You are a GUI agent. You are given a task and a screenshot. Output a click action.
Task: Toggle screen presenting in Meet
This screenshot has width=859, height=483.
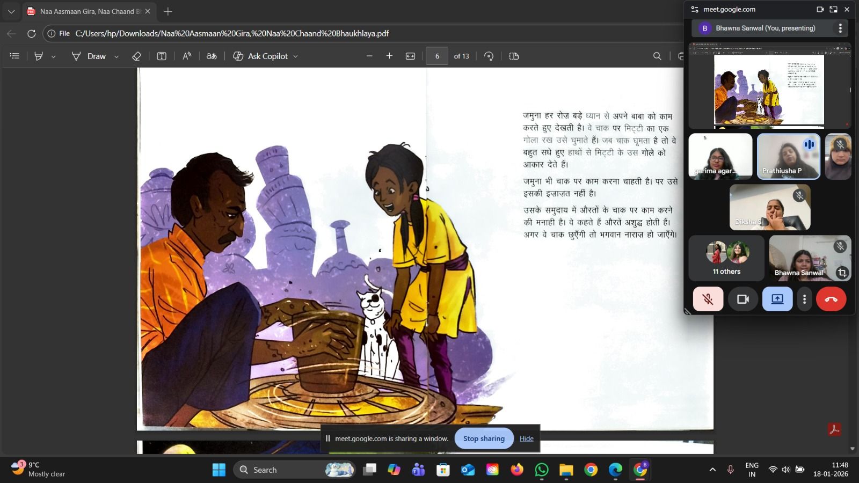coord(777,299)
